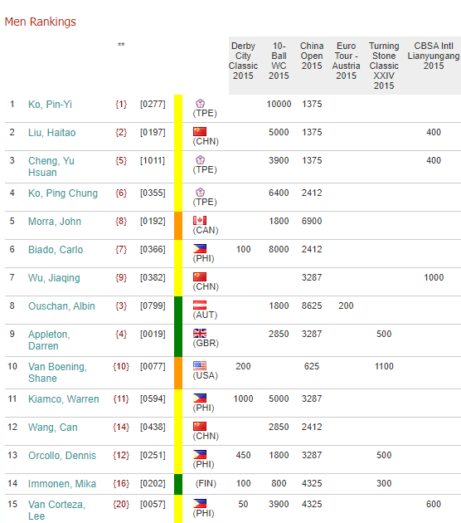Select the Wu, Jiaqing name link
The width and height of the screenshot is (461, 523).
coord(54,278)
